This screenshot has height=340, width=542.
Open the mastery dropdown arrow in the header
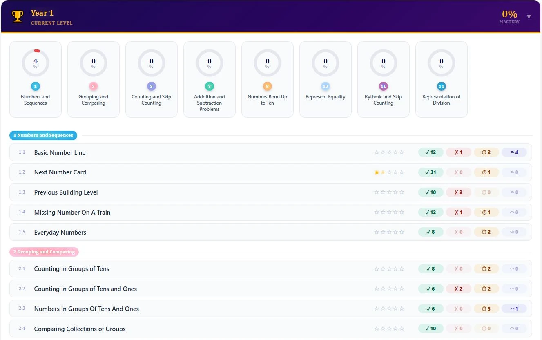tap(529, 16)
